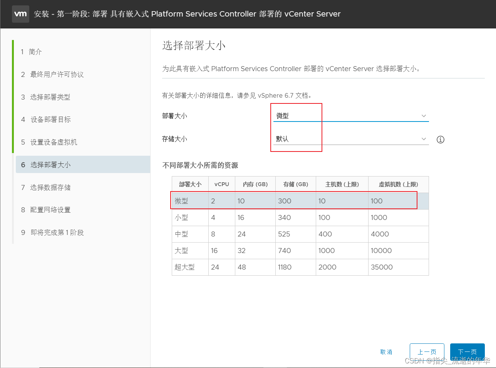Open the 部署大小 dropdown showing 微型

click(351, 116)
